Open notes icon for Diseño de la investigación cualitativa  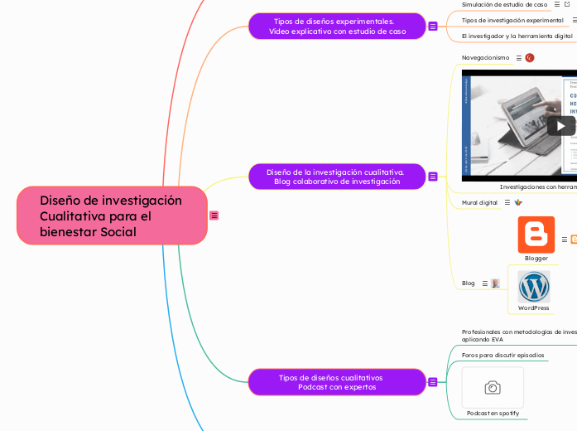pos(433,177)
